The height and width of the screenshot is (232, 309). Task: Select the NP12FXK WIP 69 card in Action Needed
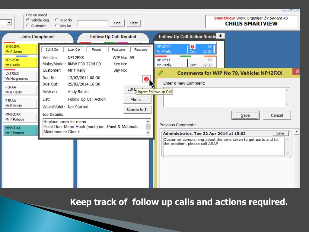[x=185, y=49]
